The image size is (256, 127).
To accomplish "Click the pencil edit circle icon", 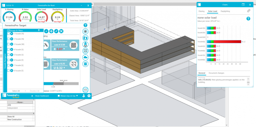I will tap(56, 31).
